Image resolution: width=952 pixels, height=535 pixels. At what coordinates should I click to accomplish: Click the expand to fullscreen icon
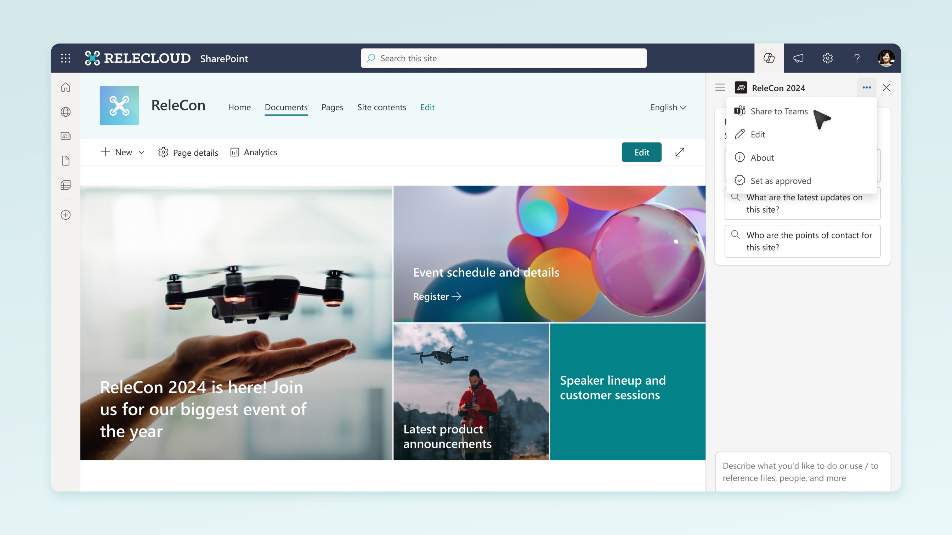(680, 151)
